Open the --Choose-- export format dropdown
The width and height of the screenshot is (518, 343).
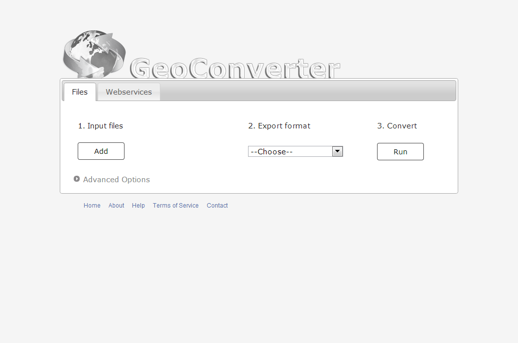(x=290, y=151)
